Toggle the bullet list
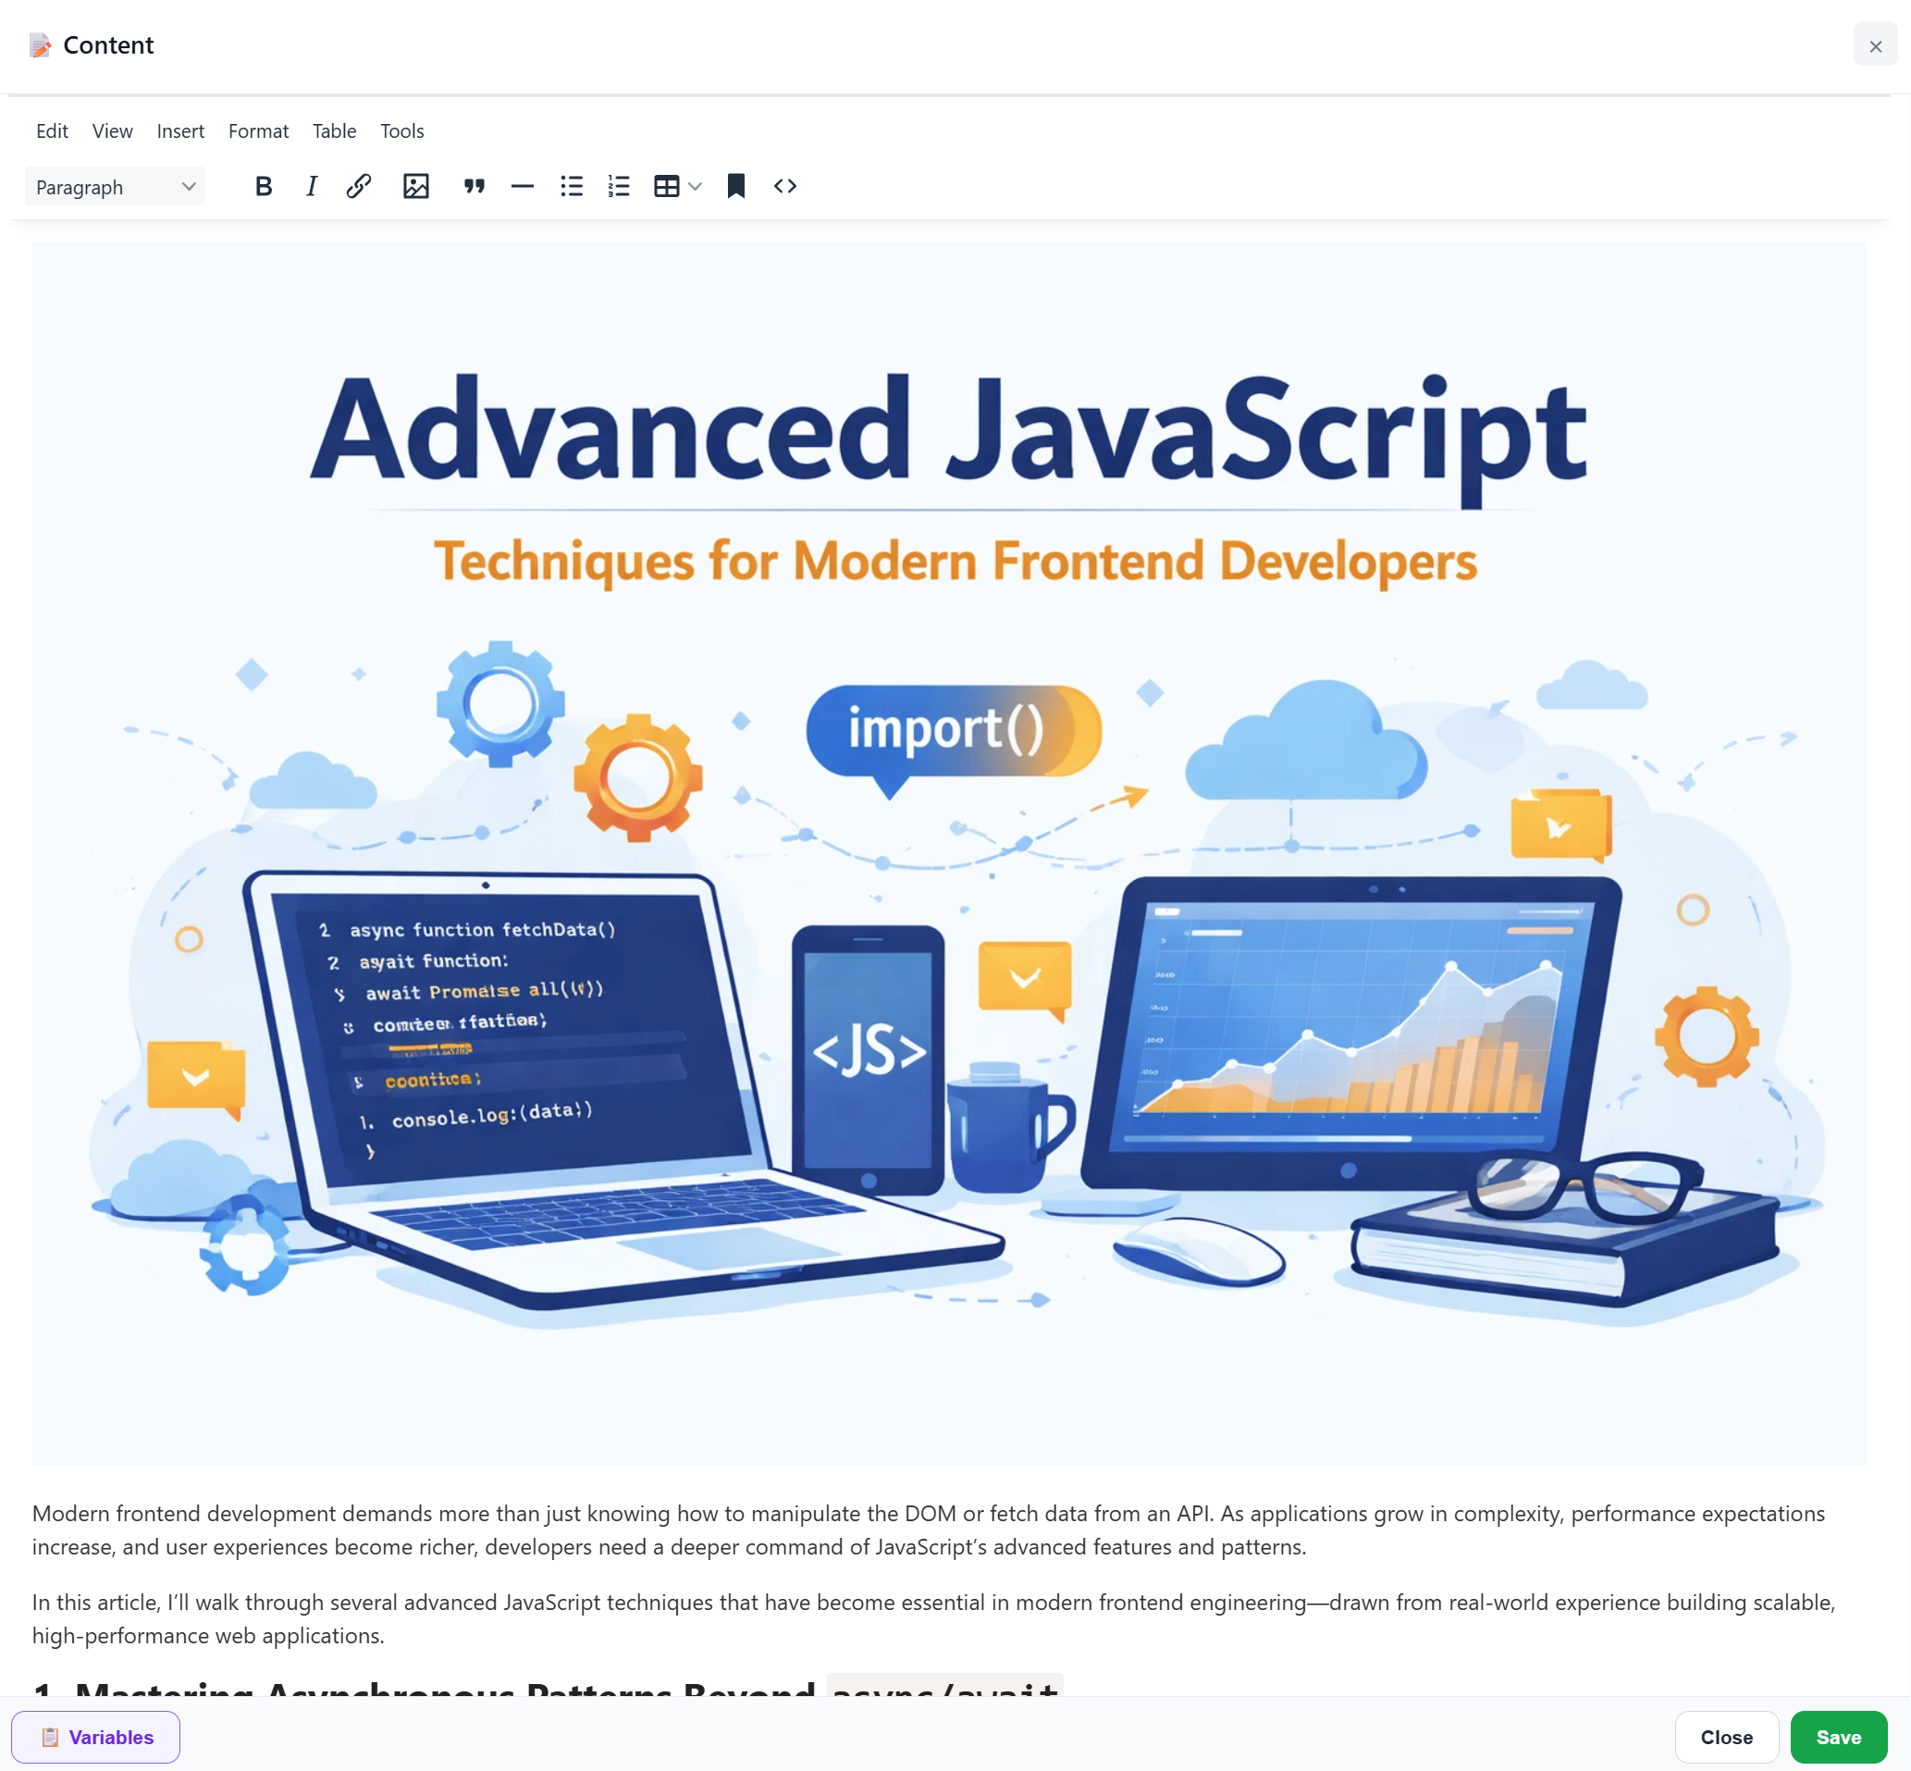Screen dimensions: 1911x1771 (572, 186)
